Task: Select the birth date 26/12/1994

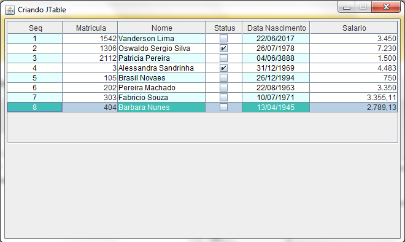Action: tap(276, 78)
